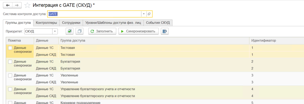
Task: Mark the Управление бухгалтерского учета row checkbox
Action: tap(10, 89)
